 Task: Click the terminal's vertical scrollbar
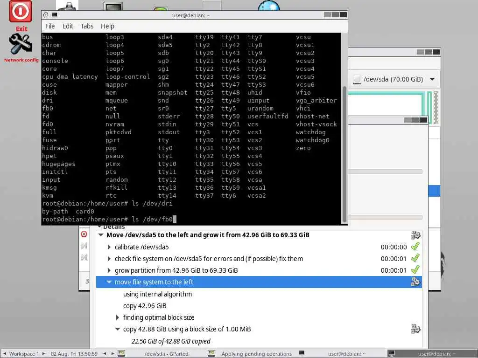[344, 154]
